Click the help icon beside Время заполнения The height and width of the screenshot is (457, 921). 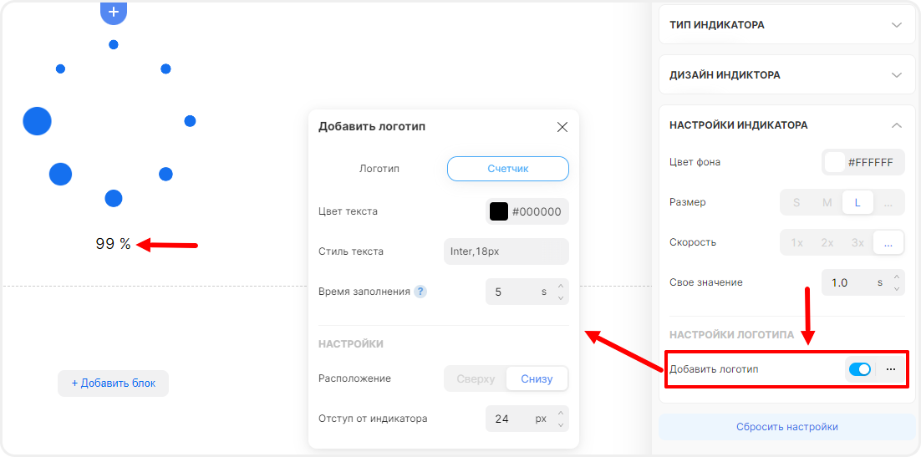click(420, 292)
